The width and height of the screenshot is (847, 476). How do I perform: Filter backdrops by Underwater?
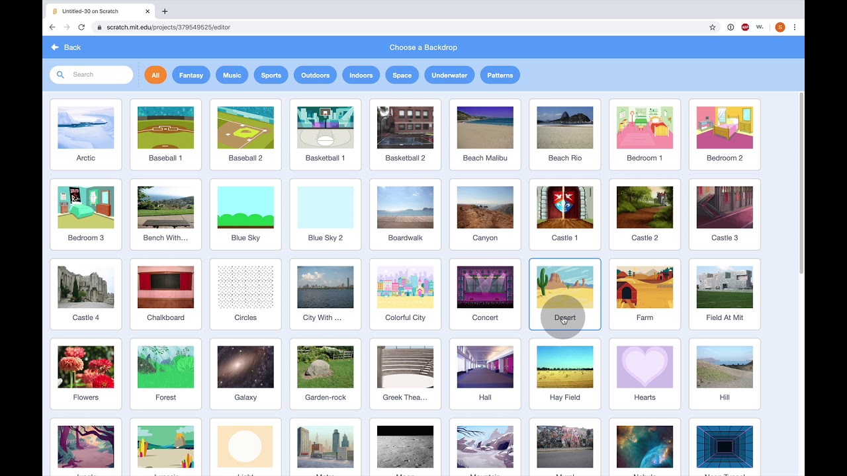450,75
